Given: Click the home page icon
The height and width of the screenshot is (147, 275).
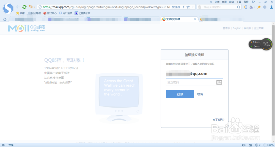Looking at the screenshot, I should tap(5, 19).
